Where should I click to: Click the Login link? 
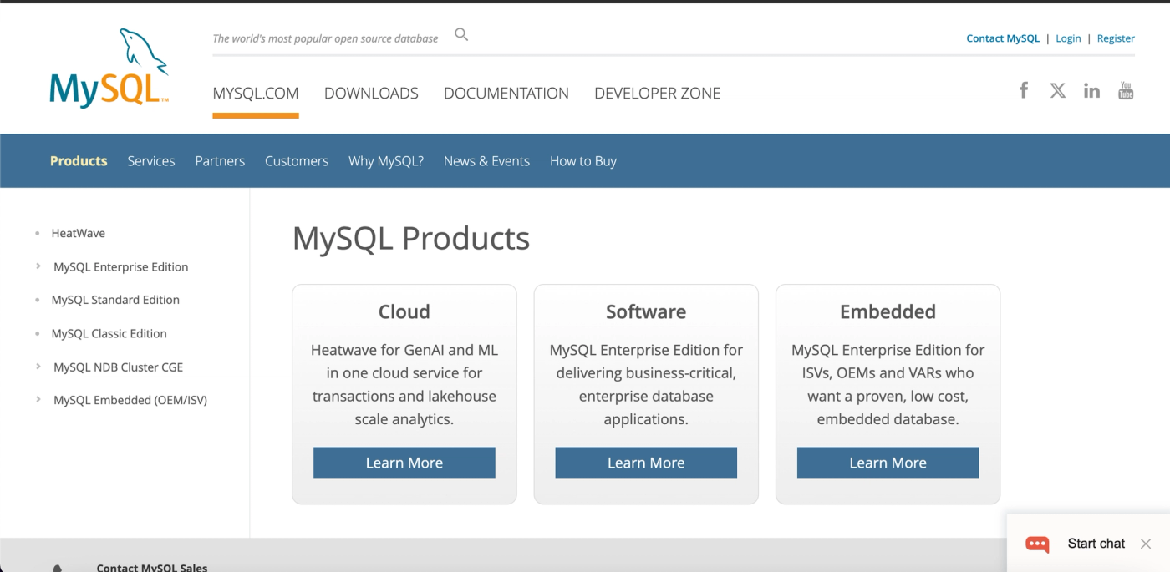(x=1068, y=38)
